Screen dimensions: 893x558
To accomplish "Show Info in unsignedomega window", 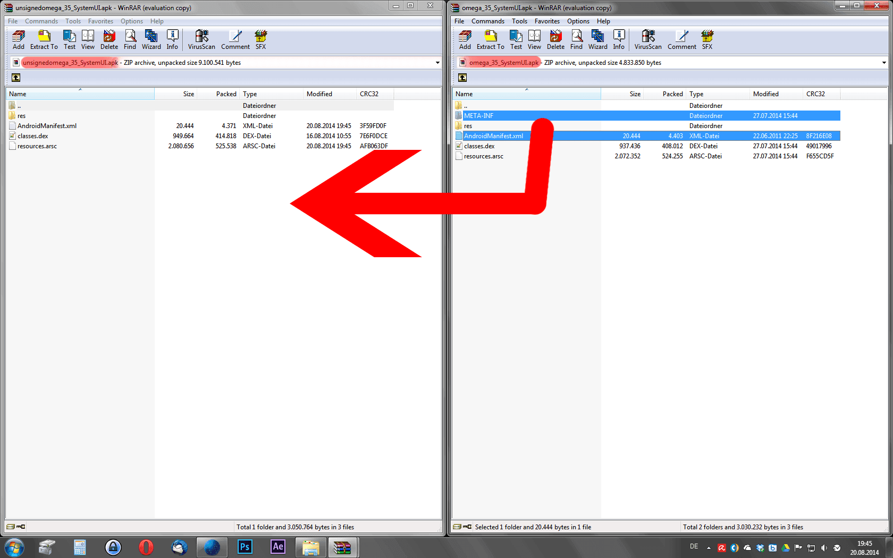I will pyautogui.click(x=172, y=40).
